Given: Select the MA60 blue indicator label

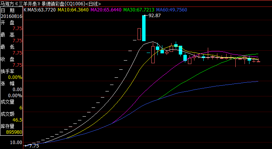Looking at the screenshot, I should (172, 10).
